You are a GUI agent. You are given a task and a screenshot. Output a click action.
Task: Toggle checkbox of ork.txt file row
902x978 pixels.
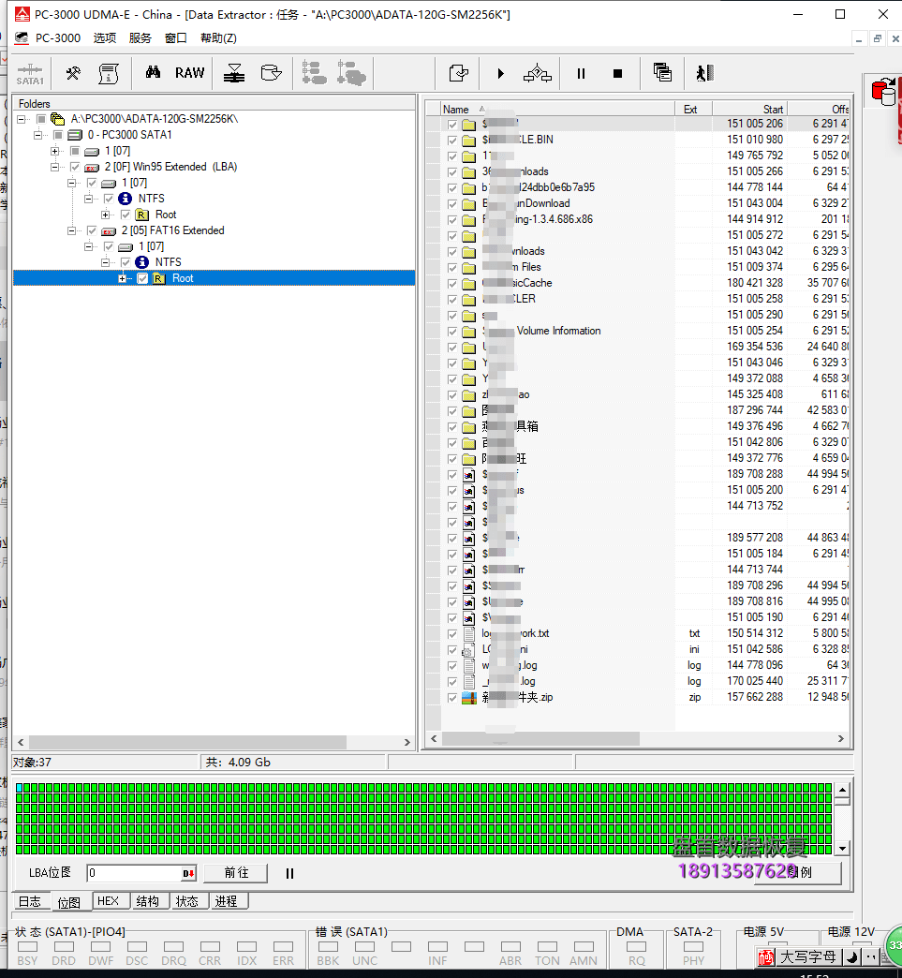pos(452,633)
